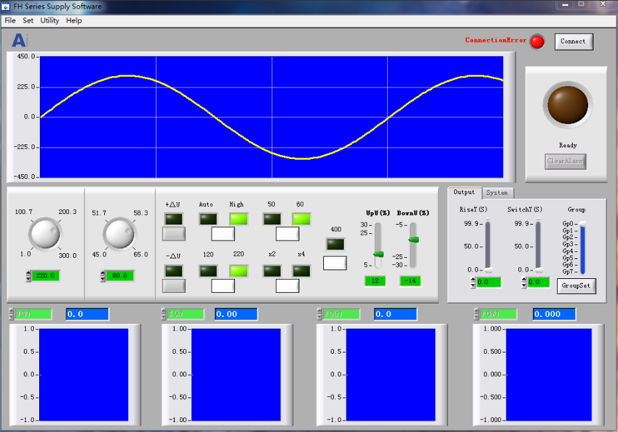
Task: Click the GroupSet button
Action: tap(576, 286)
